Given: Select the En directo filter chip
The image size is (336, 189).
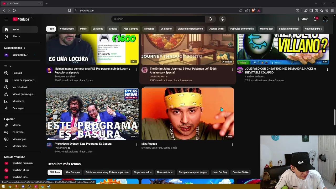Looking at the screenshot, I should point(166,29).
